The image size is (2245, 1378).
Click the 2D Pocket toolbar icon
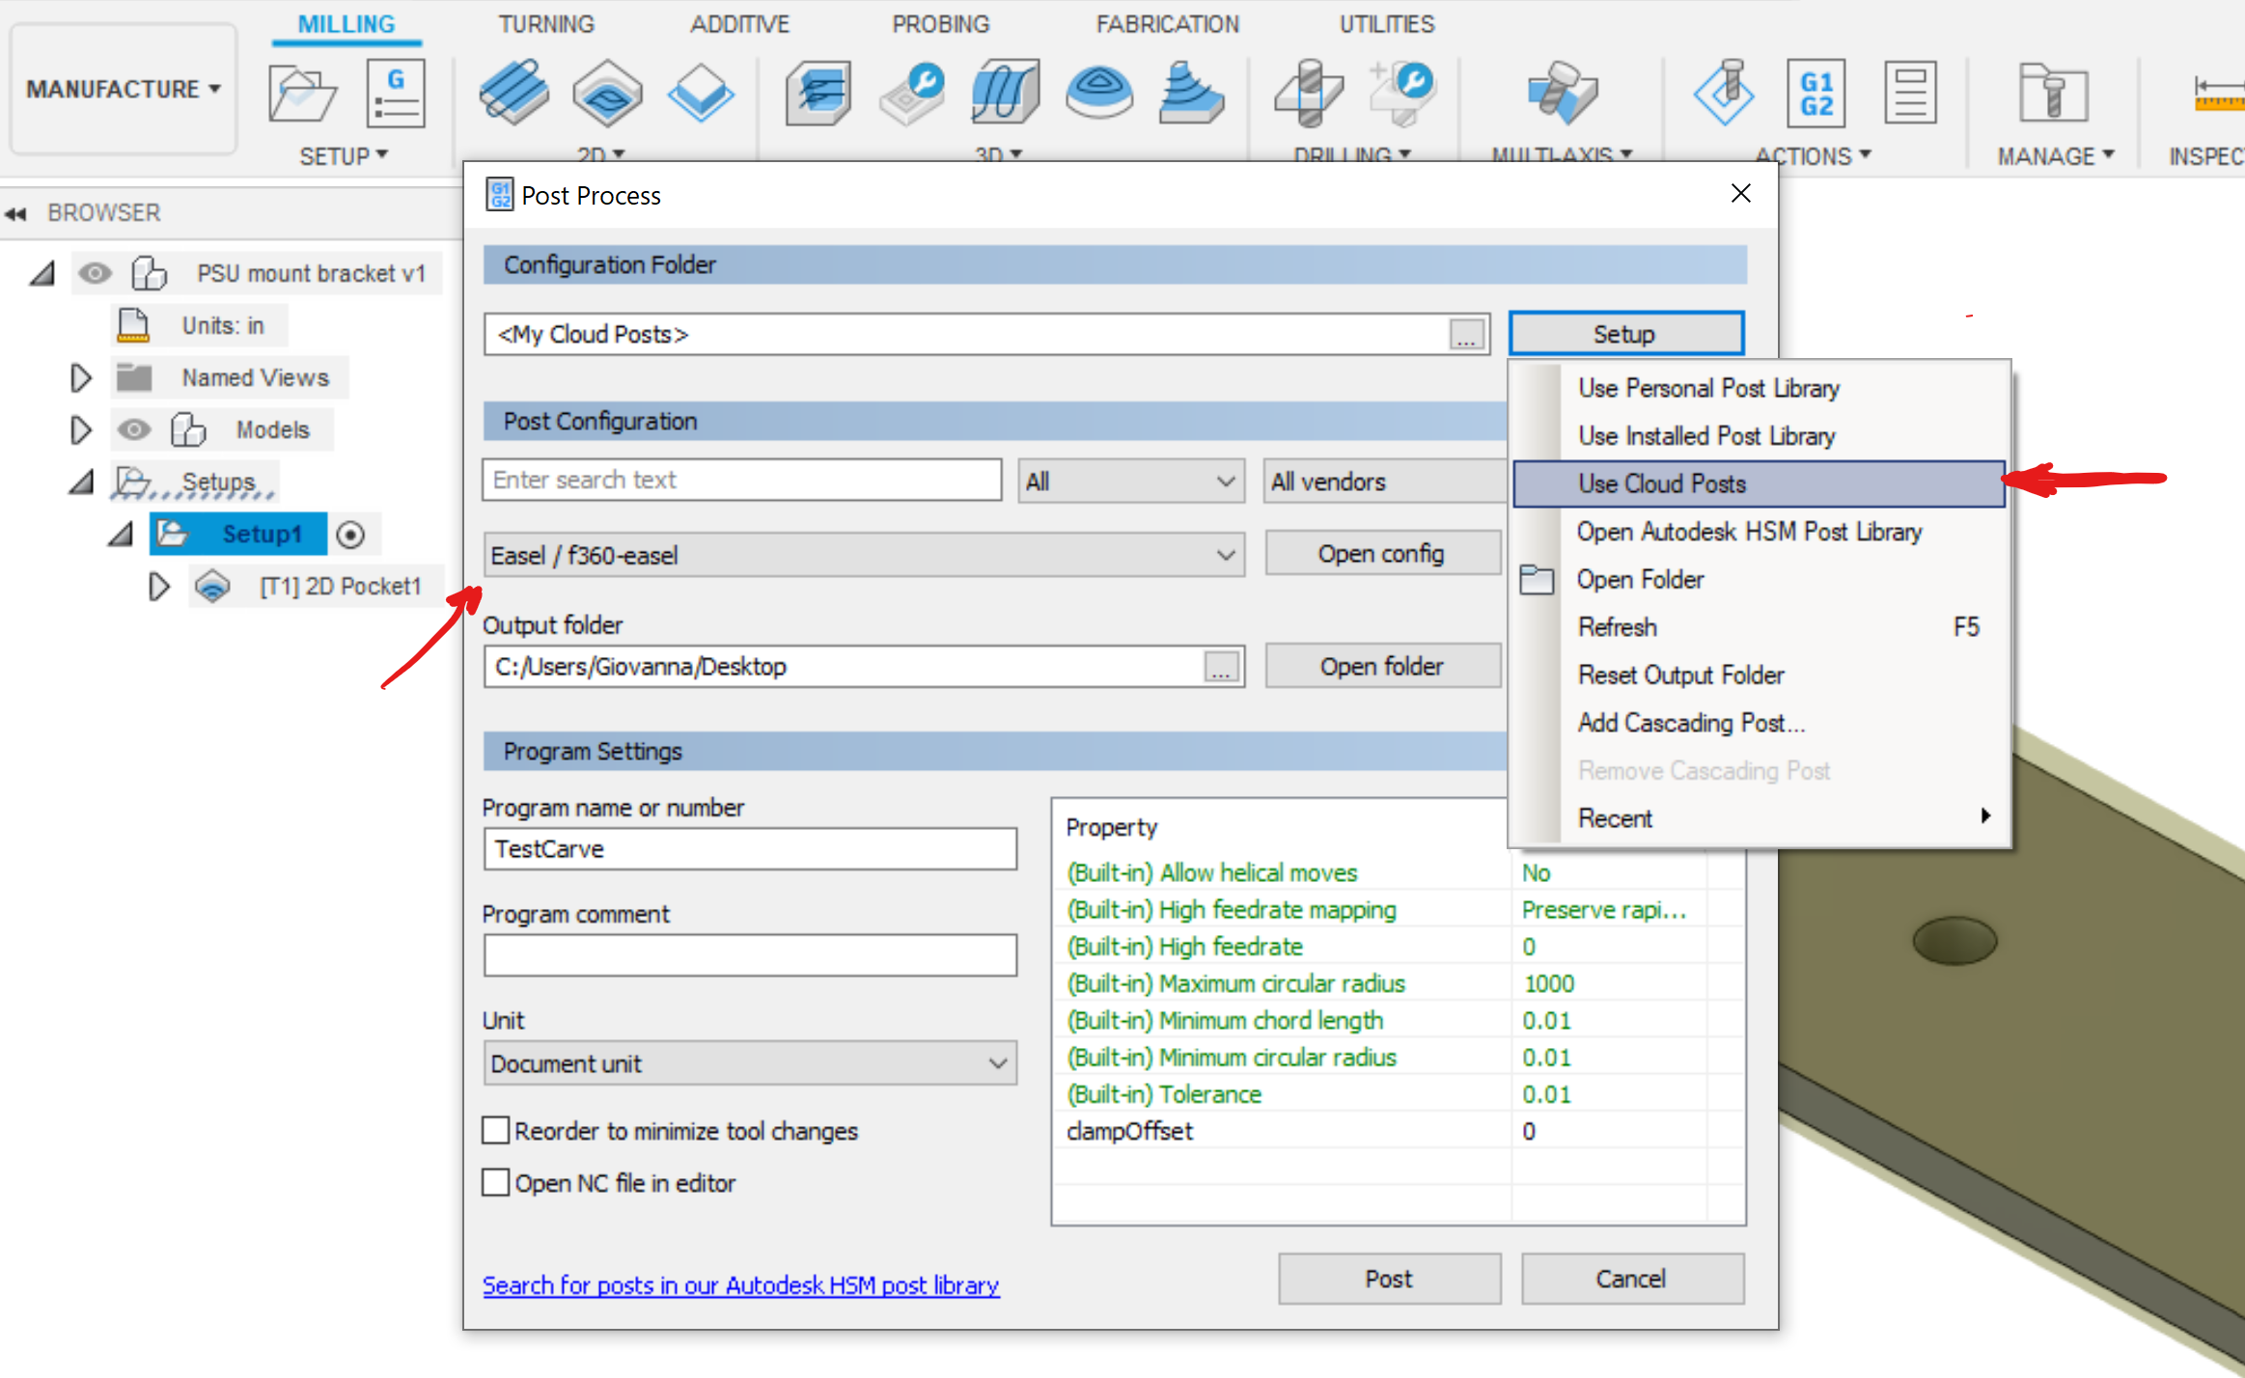(x=607, y=94)
